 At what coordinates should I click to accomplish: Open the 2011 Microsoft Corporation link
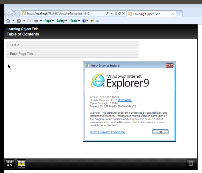point(107,132)
